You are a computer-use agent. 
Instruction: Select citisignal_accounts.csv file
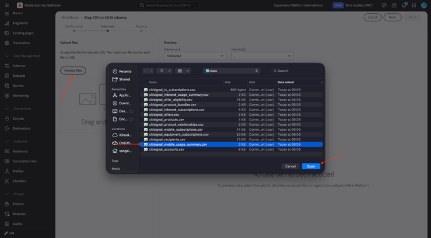pos(231,150)
